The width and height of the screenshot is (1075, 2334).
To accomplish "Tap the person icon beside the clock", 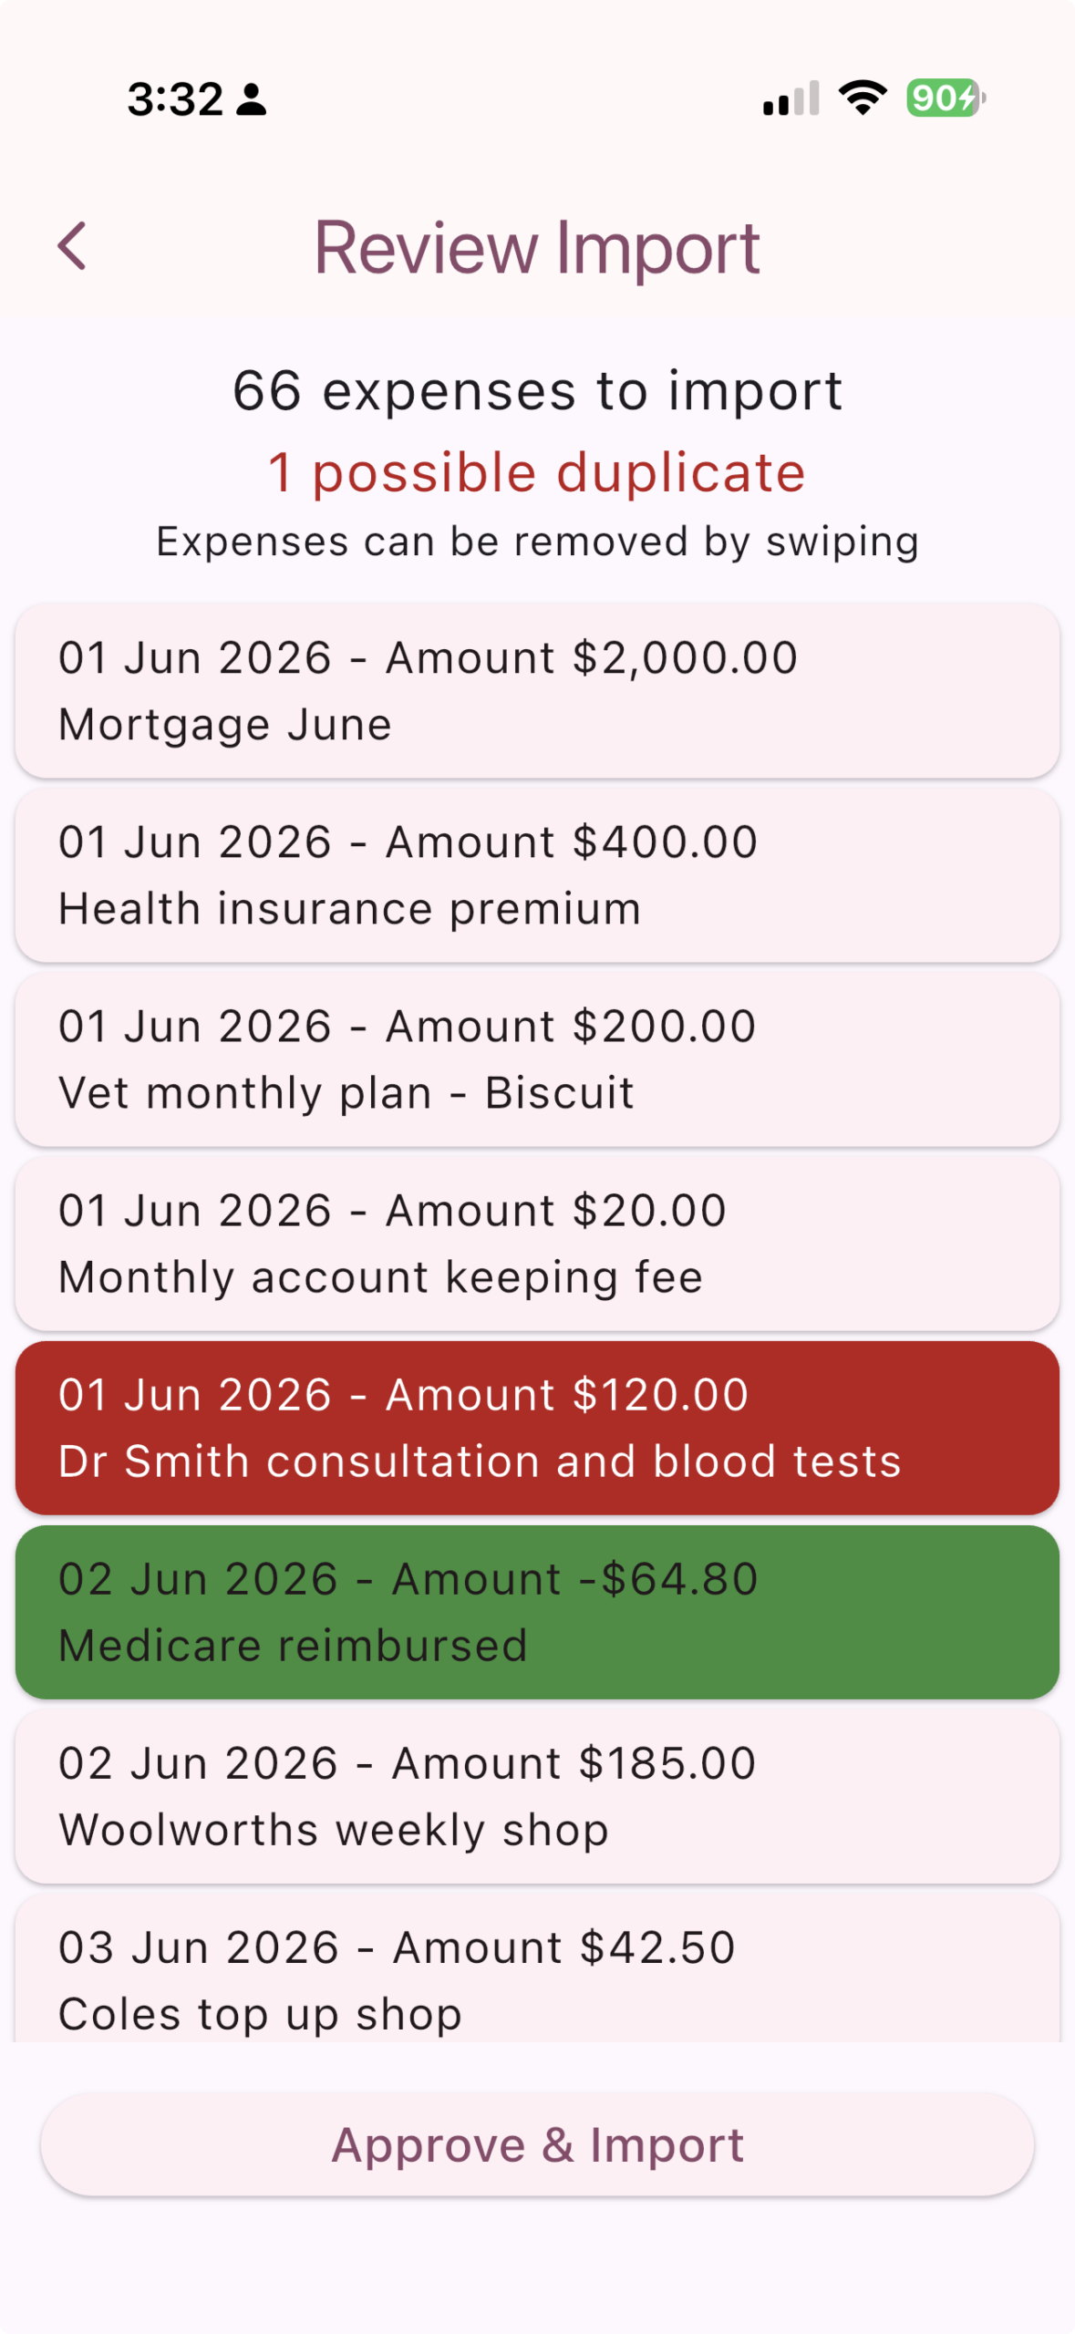I will pyautogui.click(x=252, y=99).
